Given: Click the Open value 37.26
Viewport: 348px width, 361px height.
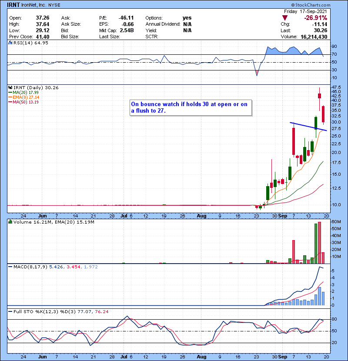Looking at the screenshot, I should 43,18.
